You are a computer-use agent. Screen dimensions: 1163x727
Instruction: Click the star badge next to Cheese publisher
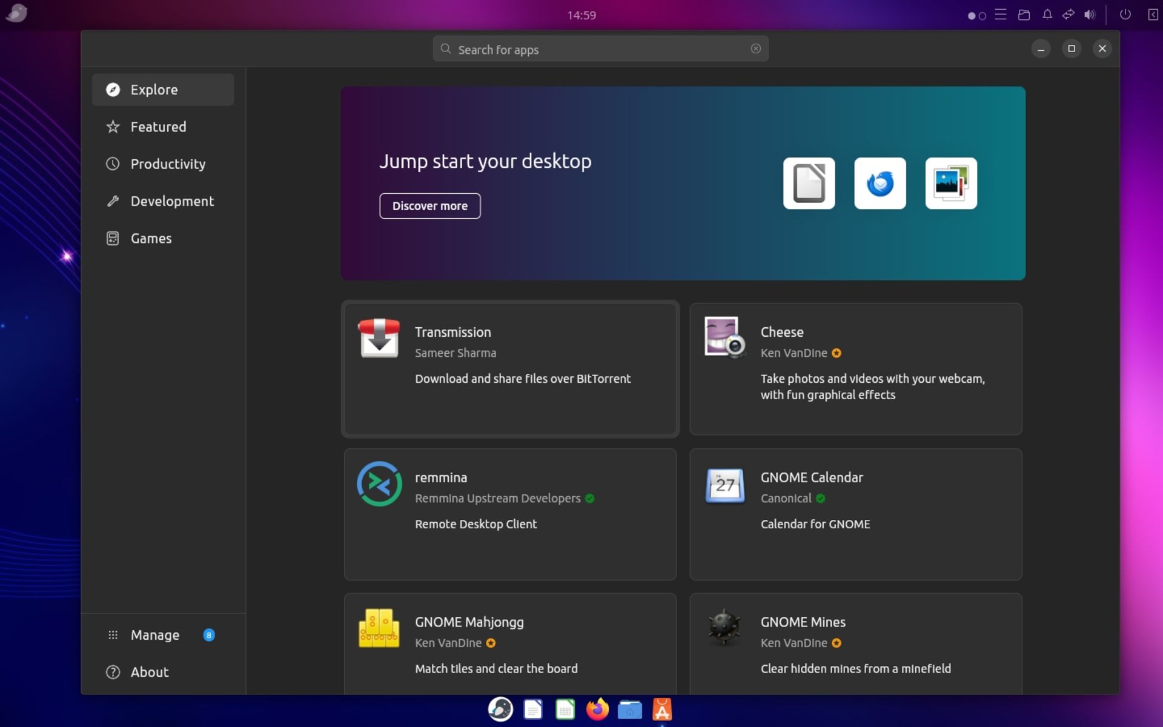pyautogui.click(x=837, y=353)
